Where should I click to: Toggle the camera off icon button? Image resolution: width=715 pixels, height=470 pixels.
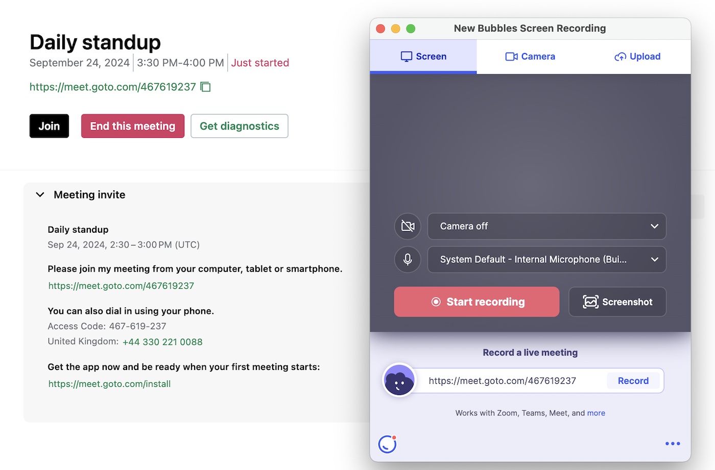click(x=408, y=226)
